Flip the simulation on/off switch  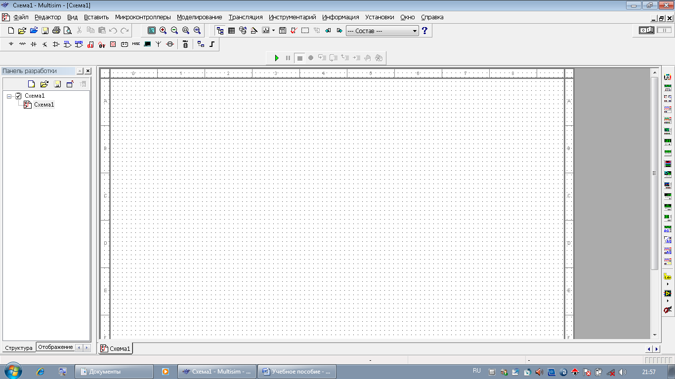click(646, 30)
